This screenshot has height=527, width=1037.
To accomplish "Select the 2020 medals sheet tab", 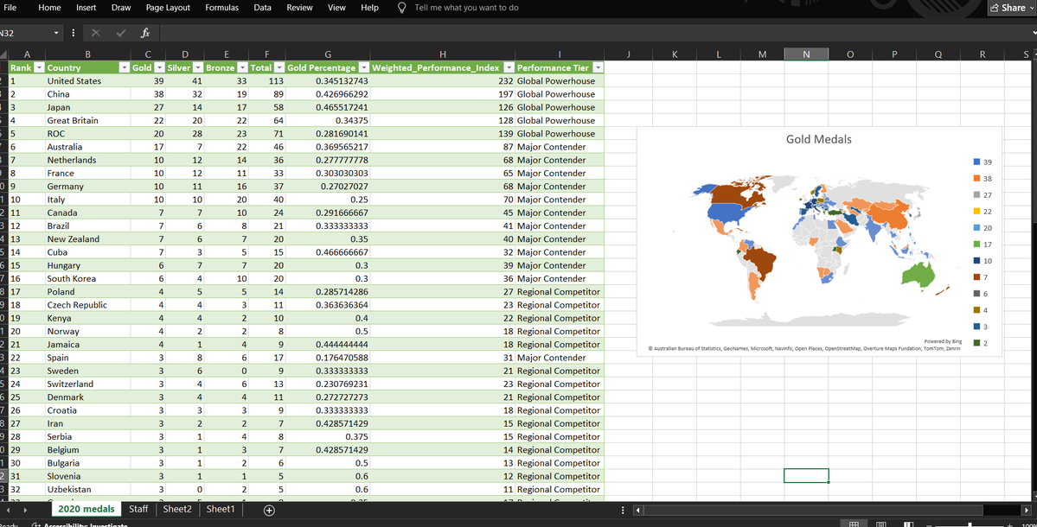I will coord(86,509).
